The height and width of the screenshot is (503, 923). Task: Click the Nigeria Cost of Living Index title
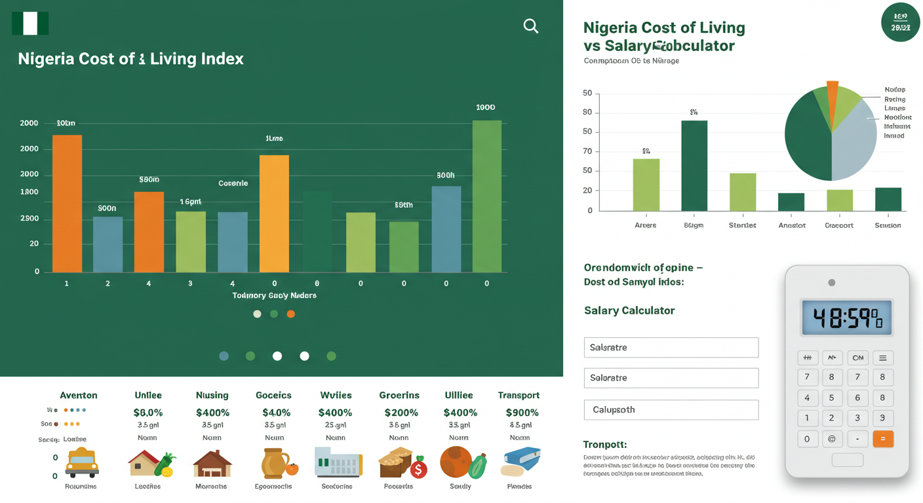click(131, 59)
